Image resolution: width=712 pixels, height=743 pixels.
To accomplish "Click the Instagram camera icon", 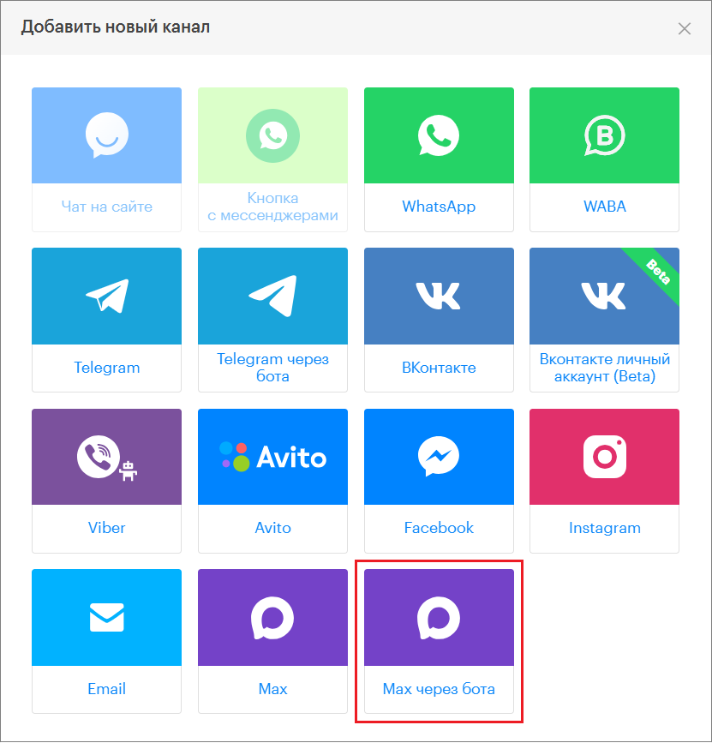I will coord(604,457).
